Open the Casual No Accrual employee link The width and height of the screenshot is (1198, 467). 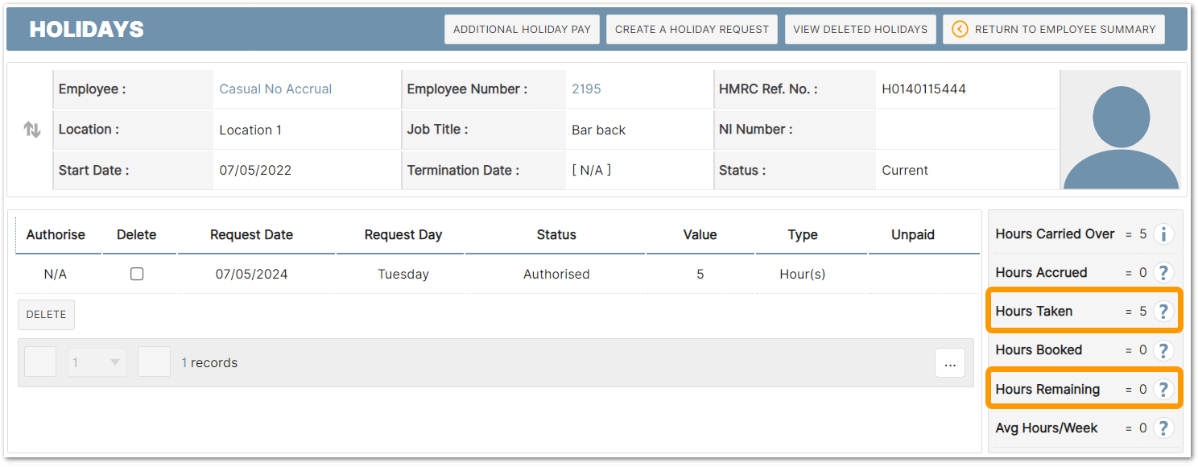click(x=275, y=89)
